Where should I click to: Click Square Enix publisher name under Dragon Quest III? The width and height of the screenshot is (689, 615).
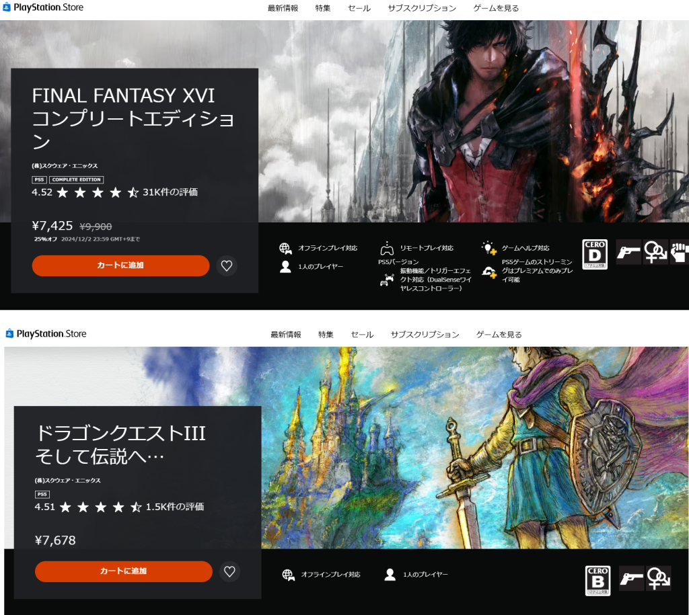pyautogui.click(x=68, y=481)
